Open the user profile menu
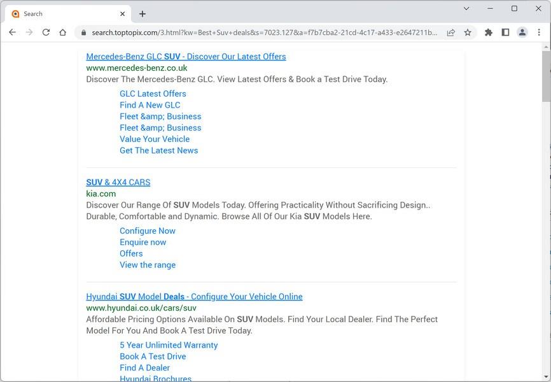The image size is (551, 382). click(522, 32)
